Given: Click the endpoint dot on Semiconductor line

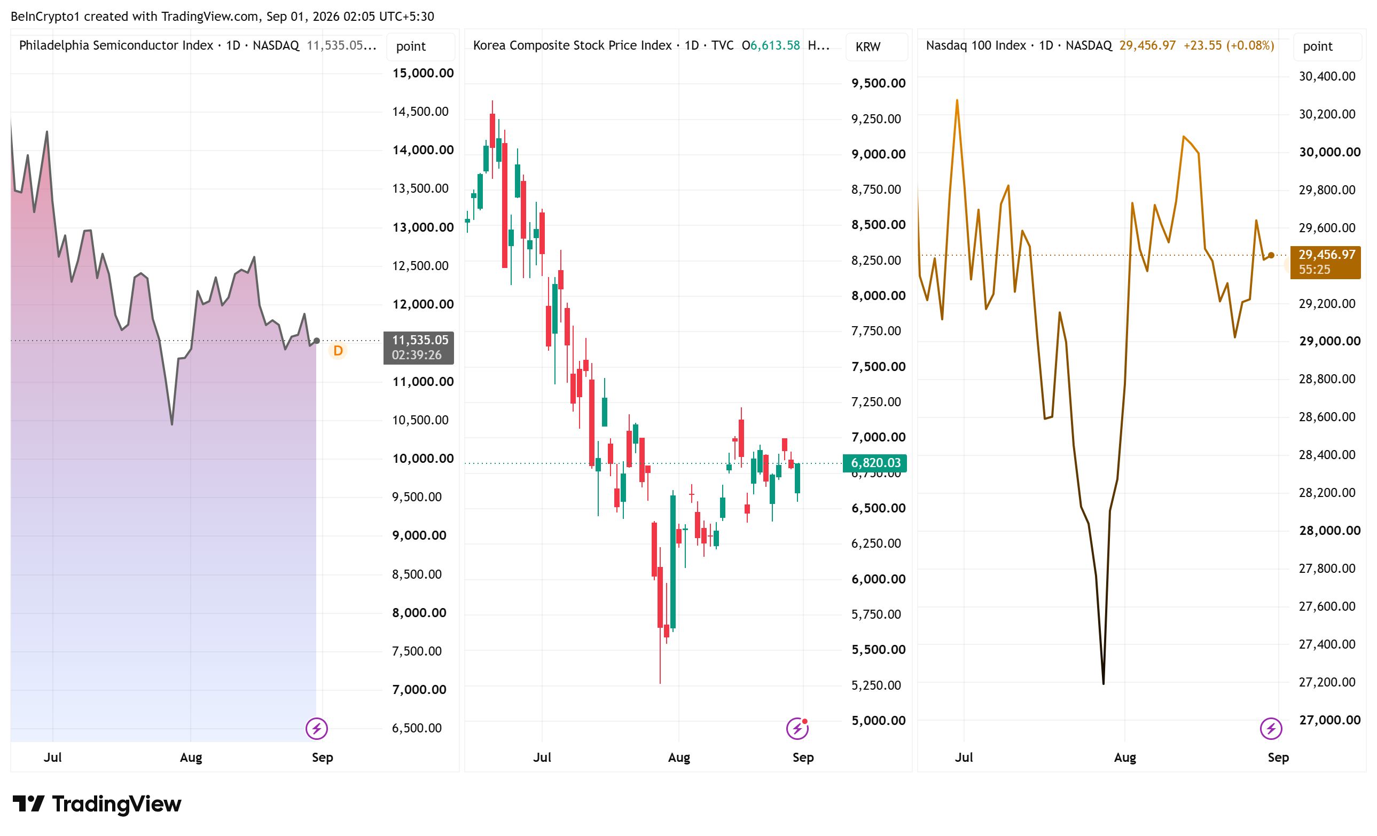Looking at the screenshot, I should [x=316, y=341].
